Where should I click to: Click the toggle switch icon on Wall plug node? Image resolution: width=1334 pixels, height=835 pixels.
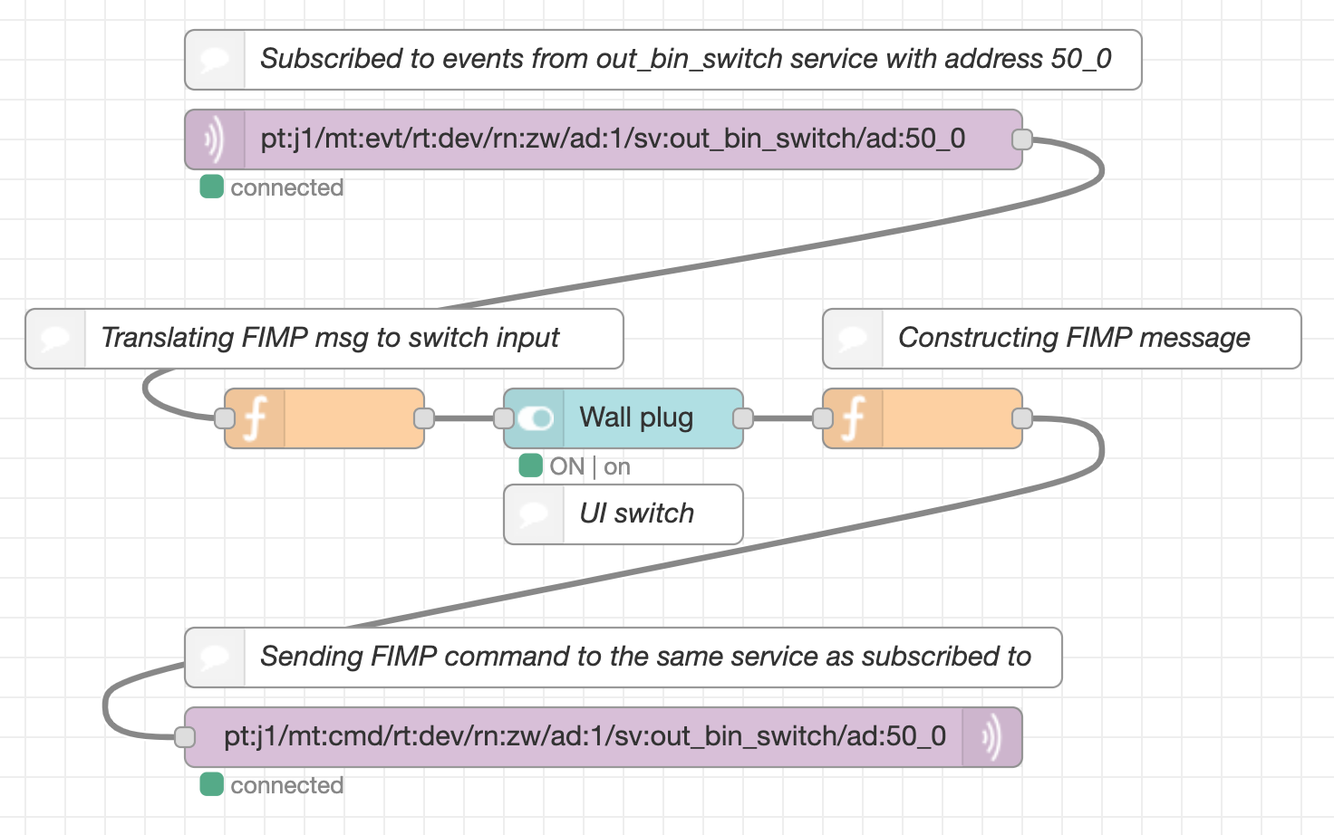(x=535, y=418)
